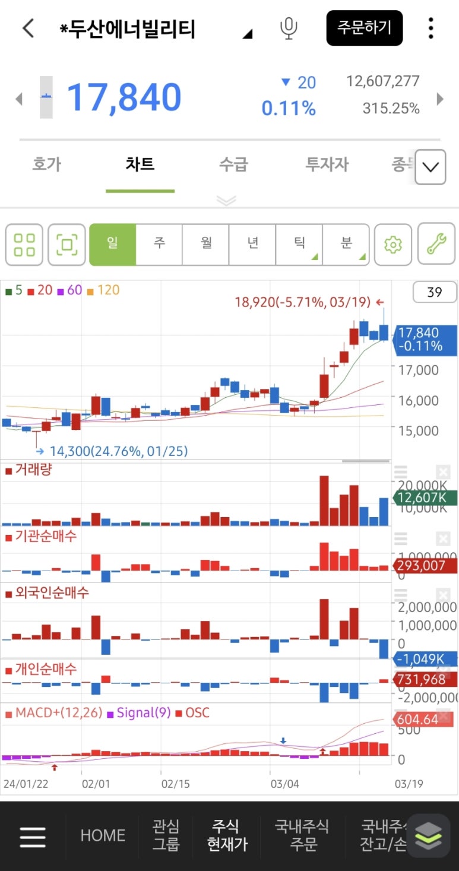Tap the OSC legend label

pos(192,712)
